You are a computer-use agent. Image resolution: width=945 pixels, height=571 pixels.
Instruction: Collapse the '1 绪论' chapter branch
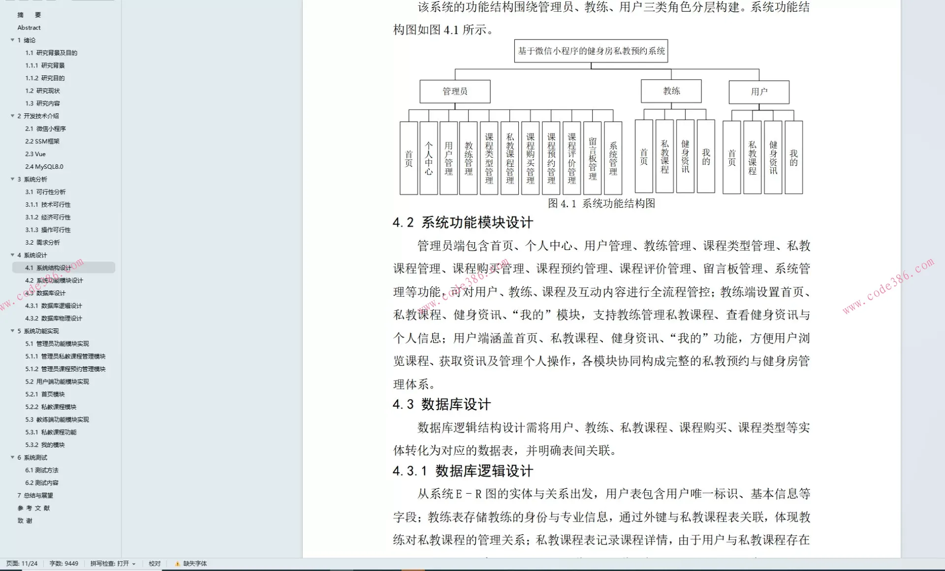tap(12, 40)
